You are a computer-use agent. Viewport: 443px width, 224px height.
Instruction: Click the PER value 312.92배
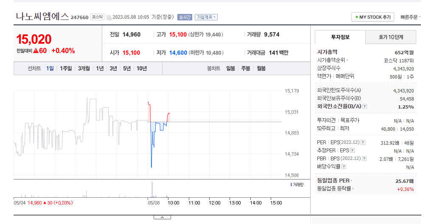click(390, 143)
